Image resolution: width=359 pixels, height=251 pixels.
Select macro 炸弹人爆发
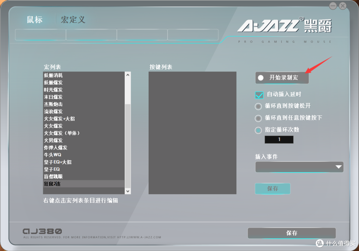coord(84,148)
